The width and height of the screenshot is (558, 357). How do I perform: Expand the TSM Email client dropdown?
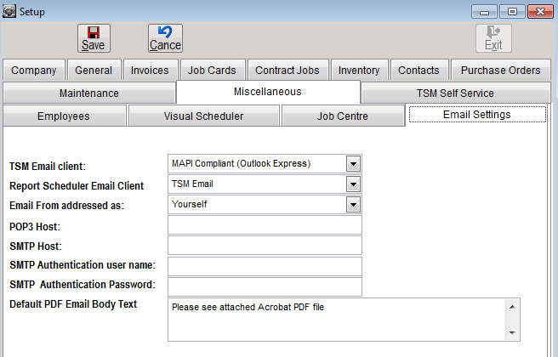[353, 163]
